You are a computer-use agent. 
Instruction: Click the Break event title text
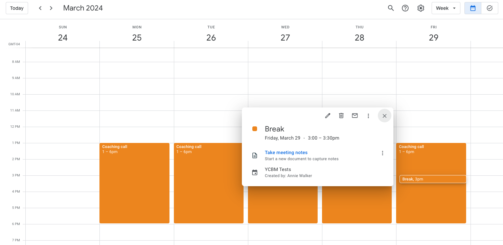pyautogui.click(x=274, y=129)
